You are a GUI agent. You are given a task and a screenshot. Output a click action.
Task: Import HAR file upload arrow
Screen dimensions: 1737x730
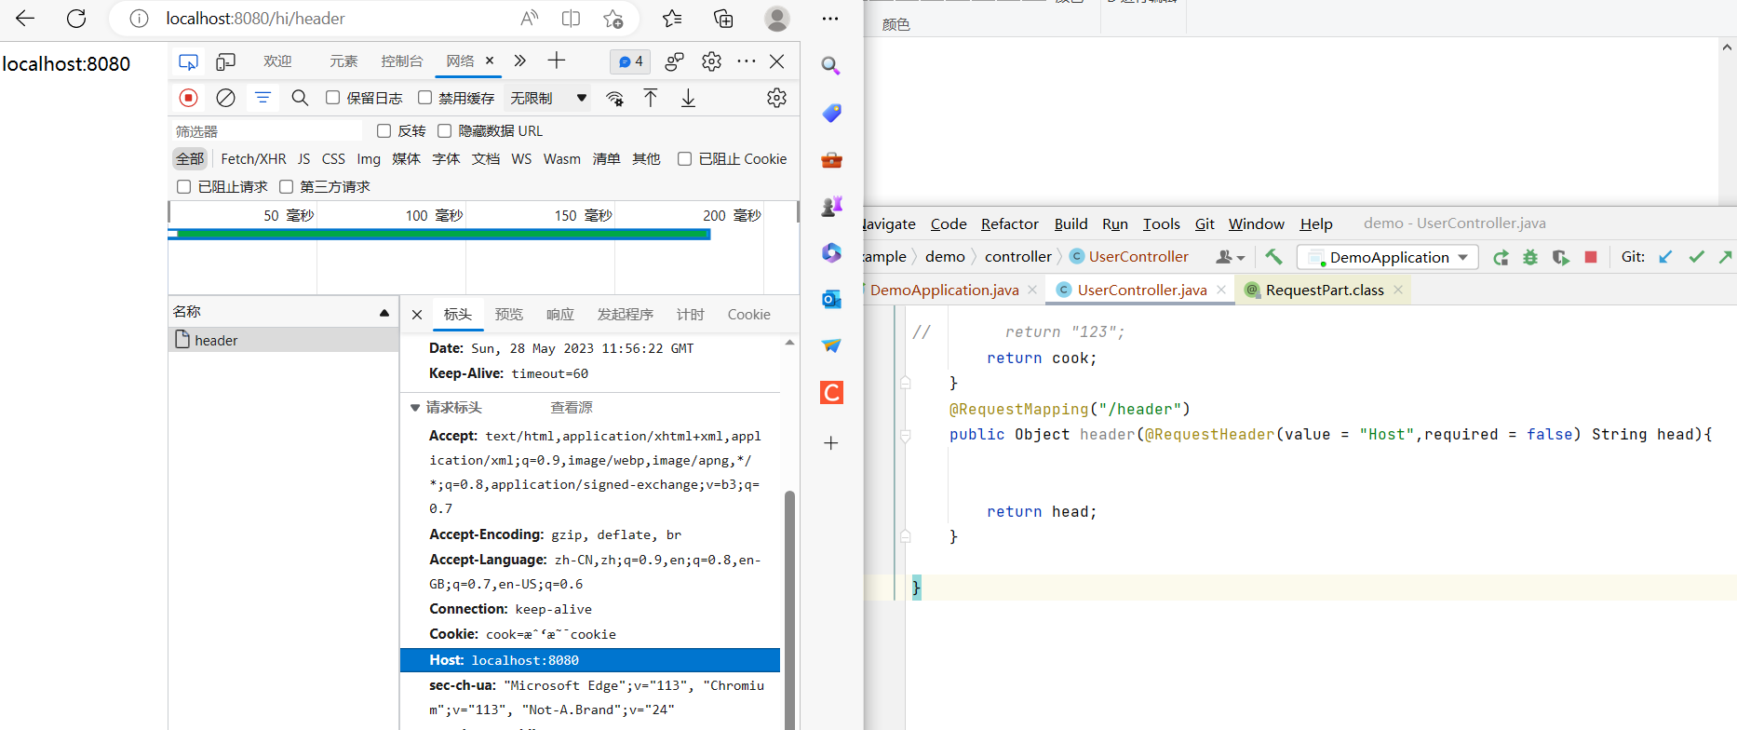pos(651,98)
